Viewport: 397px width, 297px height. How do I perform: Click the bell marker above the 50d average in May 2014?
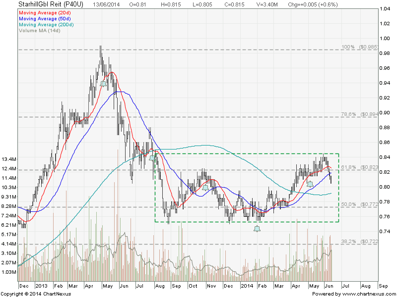coord(310,184)
